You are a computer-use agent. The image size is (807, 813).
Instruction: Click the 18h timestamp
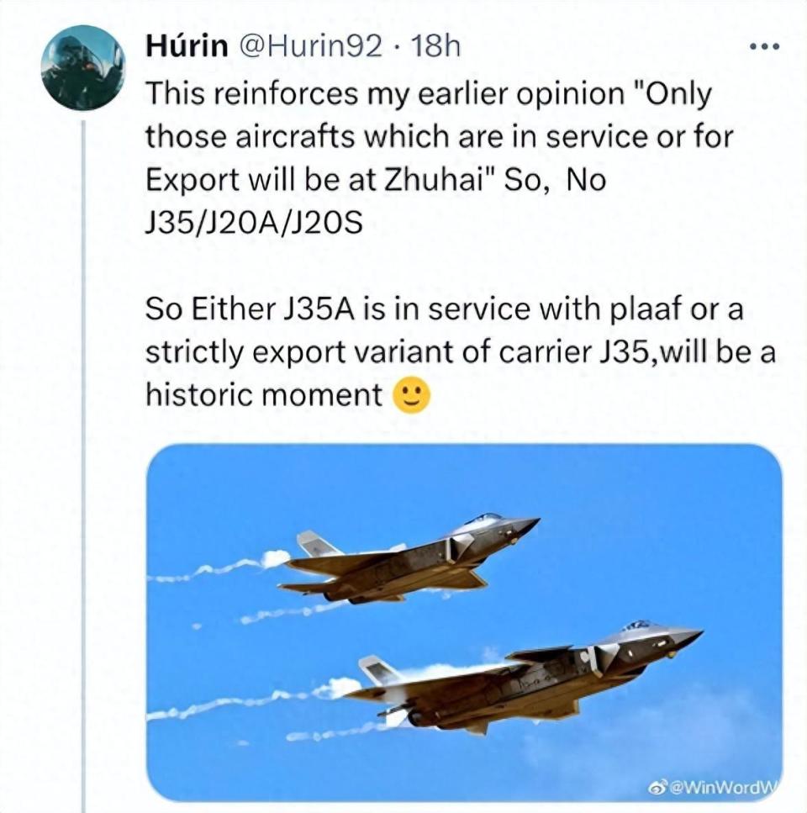point(434,45)
